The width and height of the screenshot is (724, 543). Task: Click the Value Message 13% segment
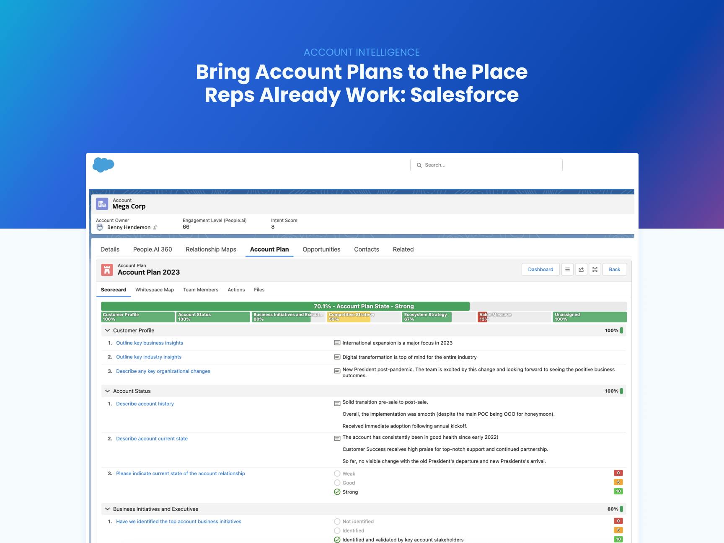(x=515, y=317)
